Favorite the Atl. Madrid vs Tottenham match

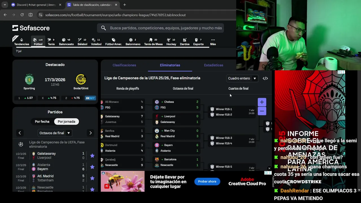coord(92,178)
